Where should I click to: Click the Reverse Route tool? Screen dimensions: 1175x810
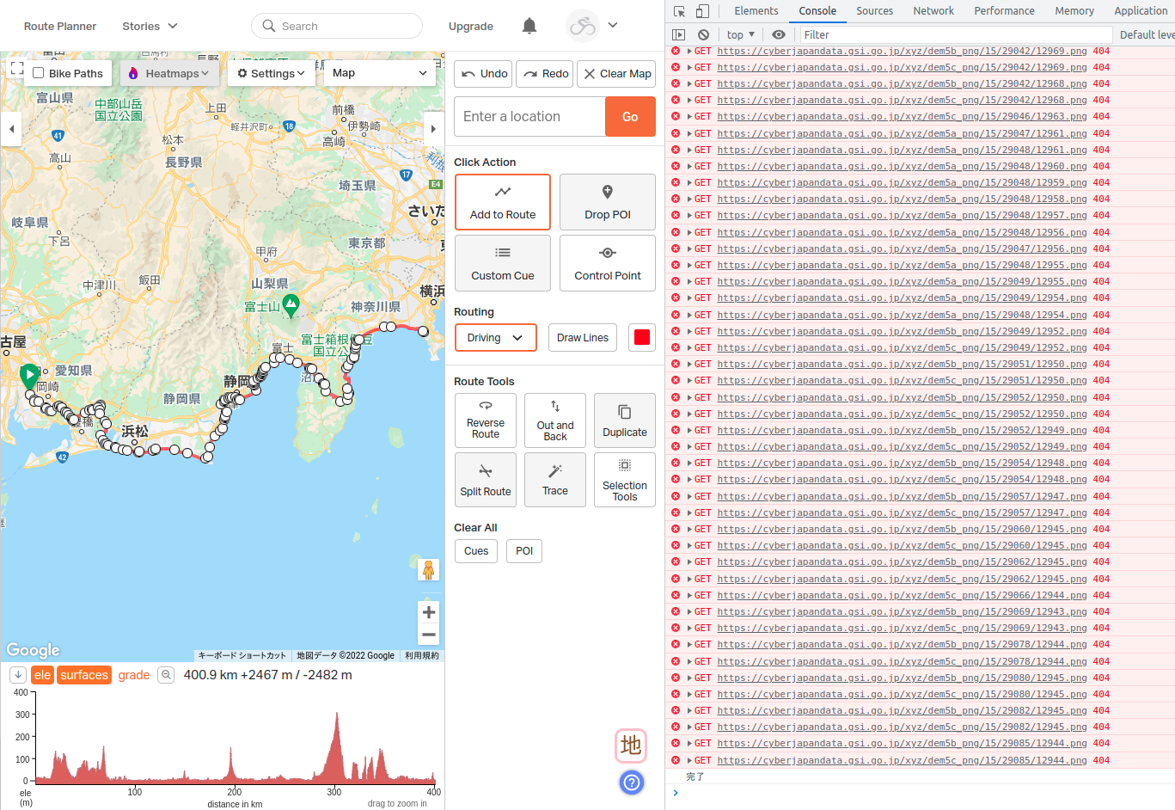click(x=486, y=420)
